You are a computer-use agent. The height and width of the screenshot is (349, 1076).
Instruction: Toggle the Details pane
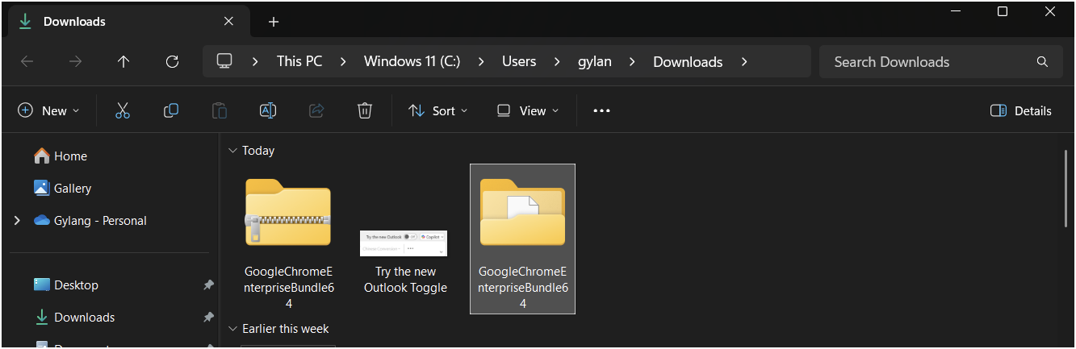1020,110
